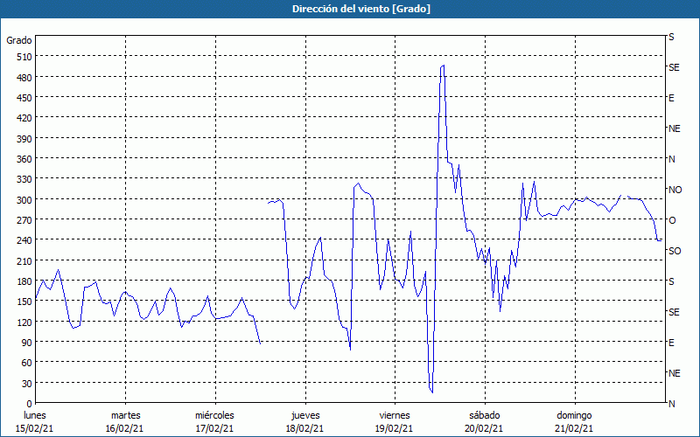Select the date 20/02/21

pos(484,428)
